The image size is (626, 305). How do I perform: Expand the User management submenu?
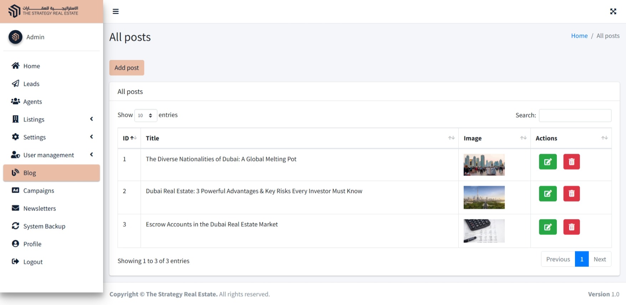pyautogui.click(x=52, y=155)
